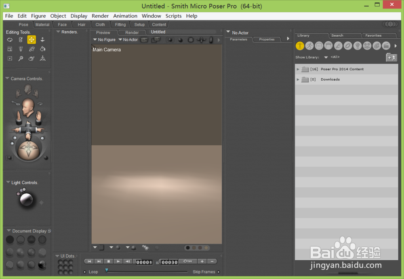Screen dimensions: 404x279
Task: Open the Figures library category
Action: [x=300, y=46]
